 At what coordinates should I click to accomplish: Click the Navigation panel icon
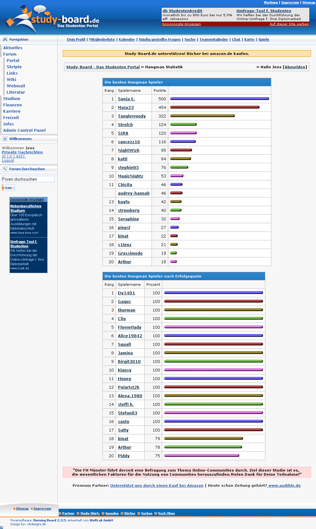click(5, 40)
